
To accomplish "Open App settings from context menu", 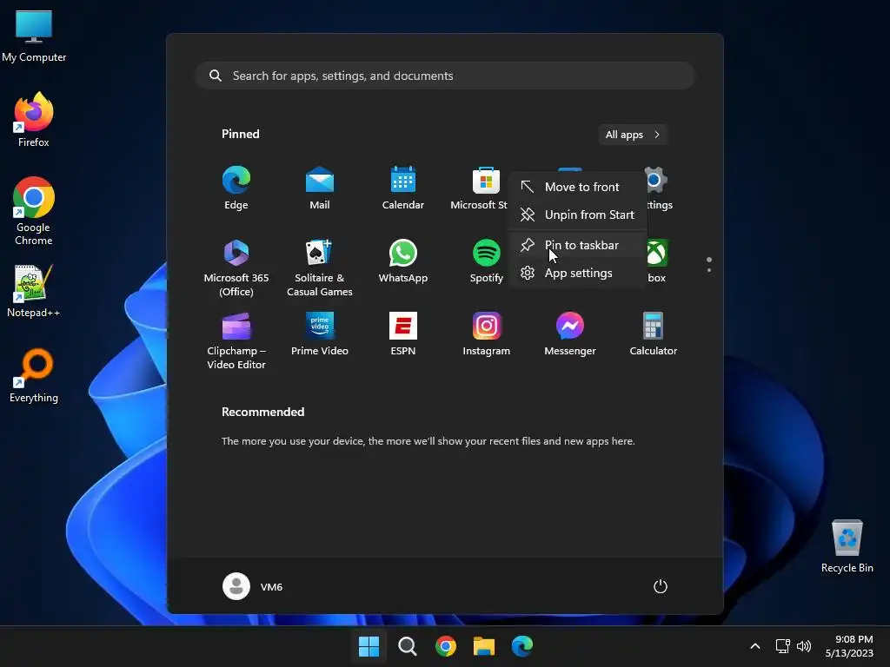I will point(577,273).
